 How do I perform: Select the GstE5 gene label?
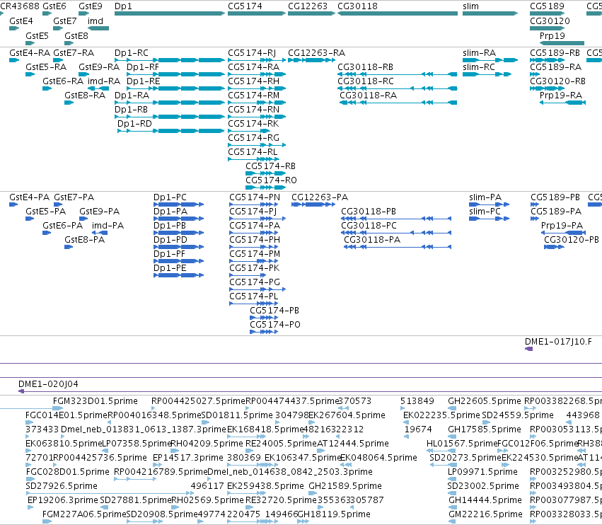tap(37, 35)
